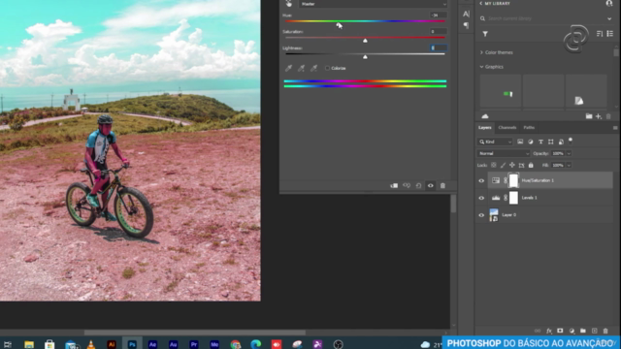Click the Search current library field
This screenshot has height=349, width=621.
[544, 18]
